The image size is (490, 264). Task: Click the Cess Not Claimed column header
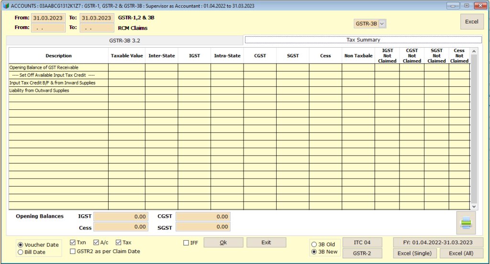click(x=459, y=56)
